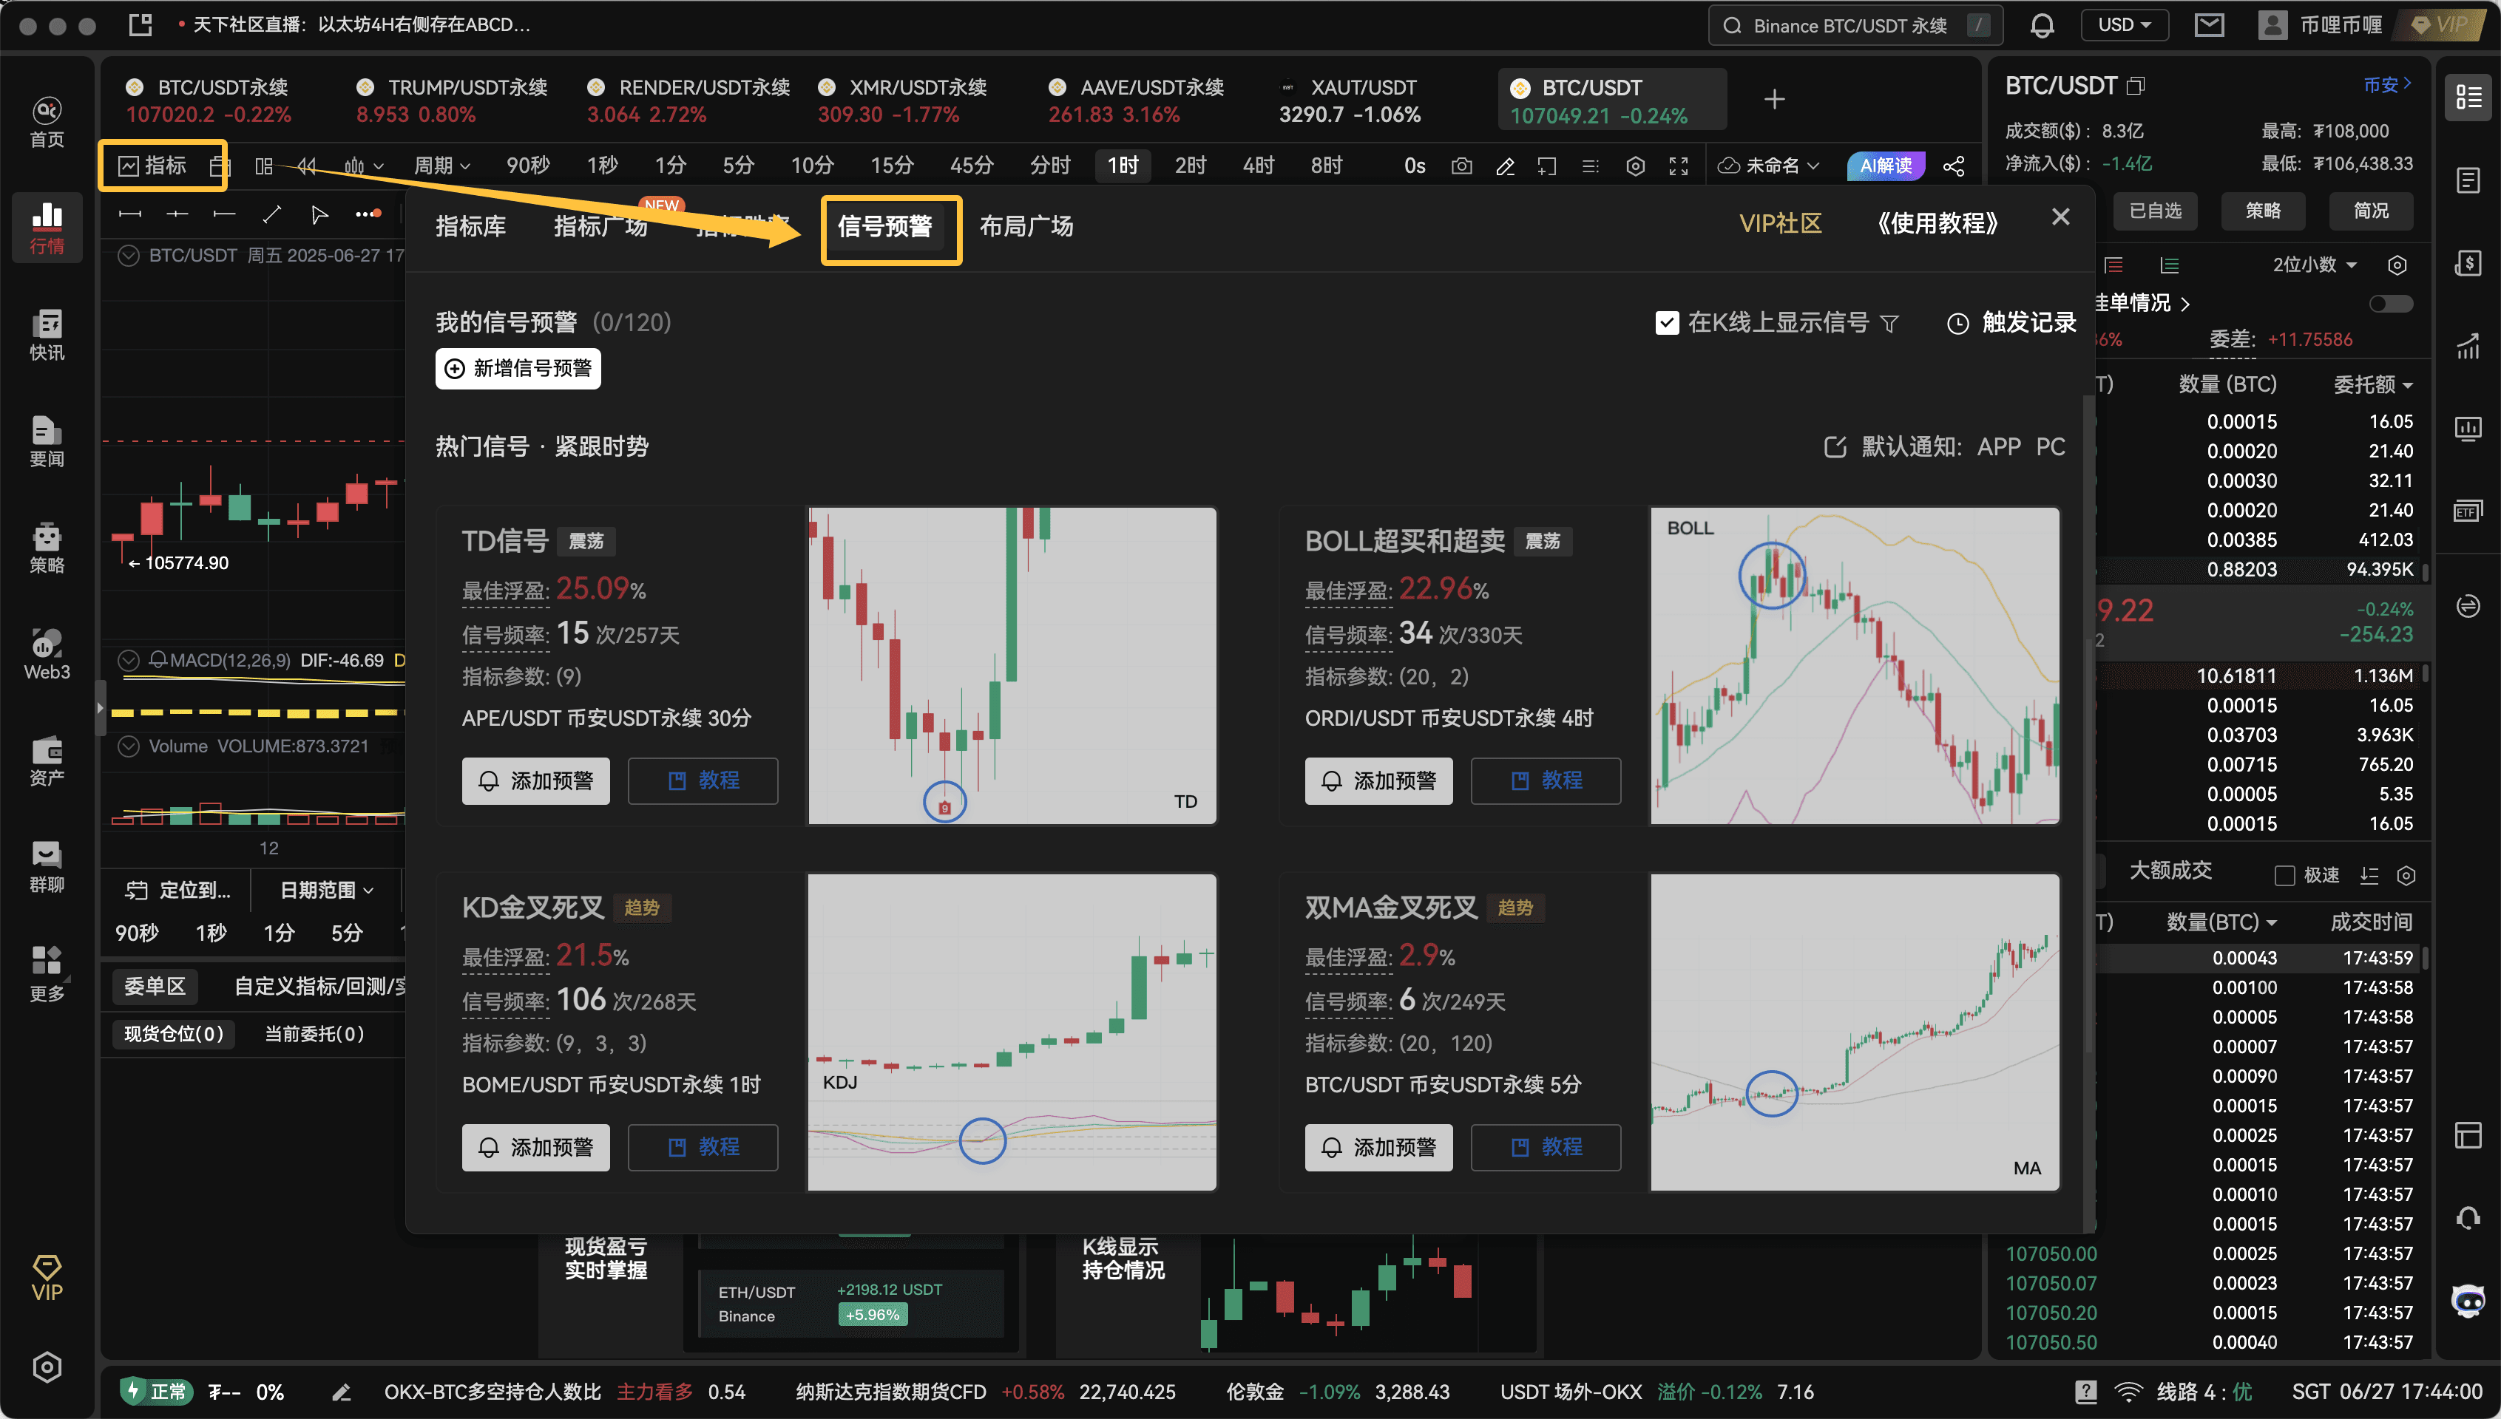Open the BOLL chart thumbnail

pyautogui.click(x=1855, y=664)
